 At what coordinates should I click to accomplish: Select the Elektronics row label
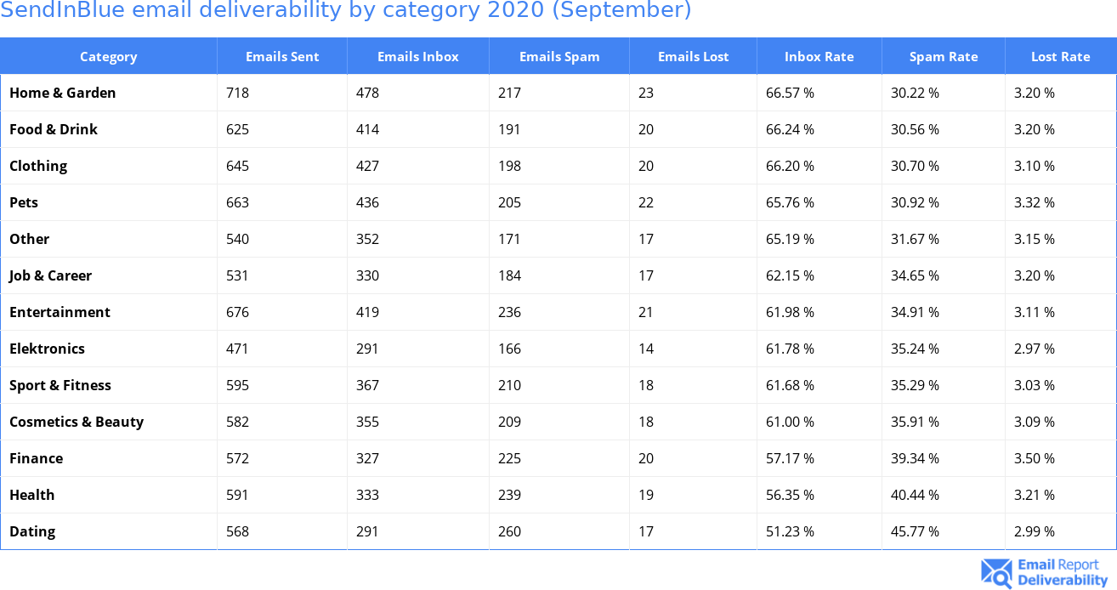[47, 349]
